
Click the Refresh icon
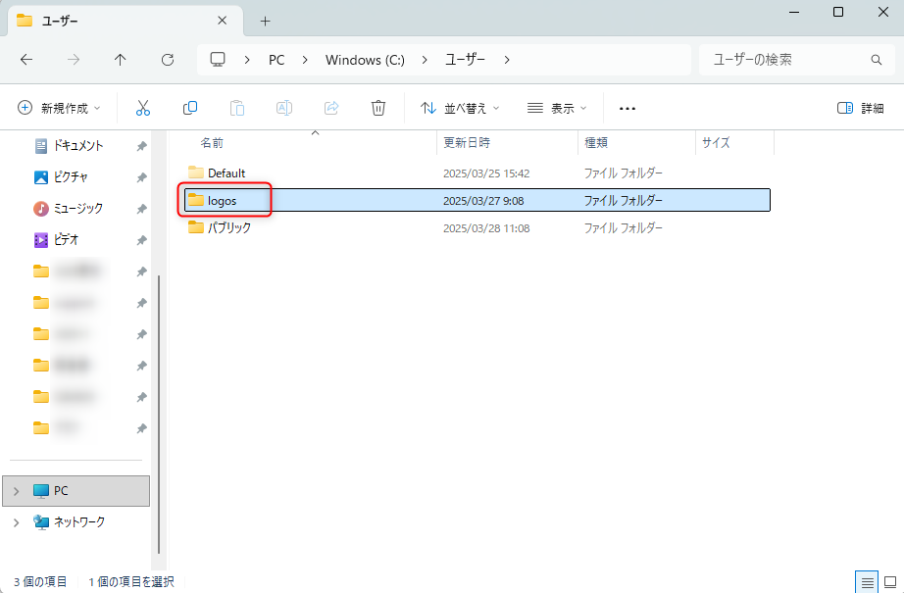pyautogui.click(x=168, y=60)
